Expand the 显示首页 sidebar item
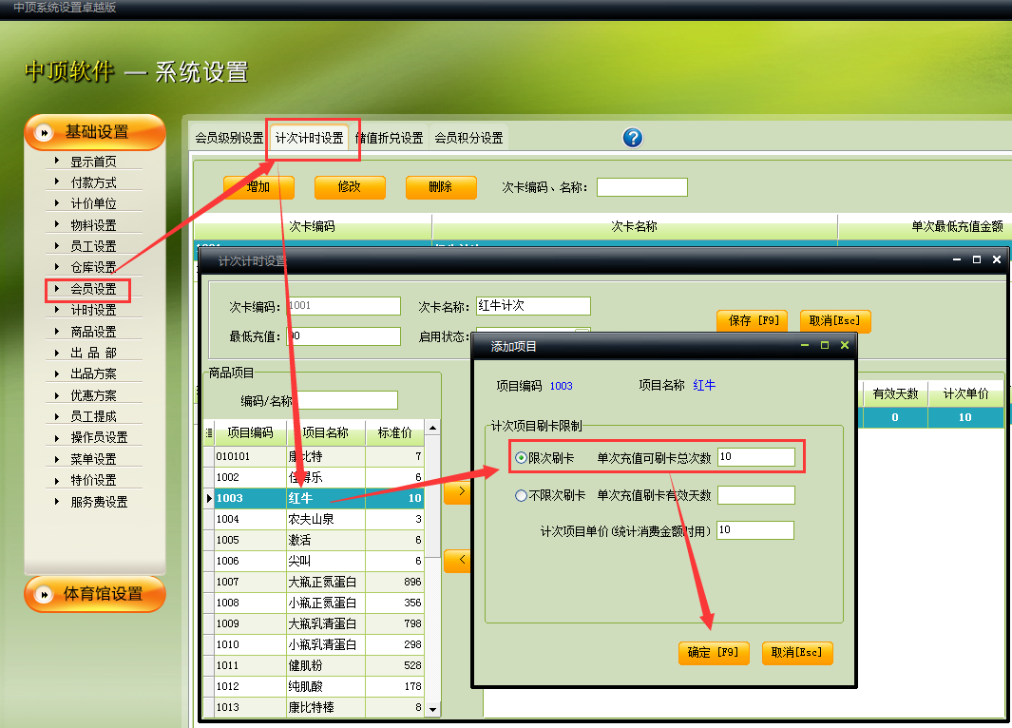Viewport: 1012px width, 728px height. 57,162
